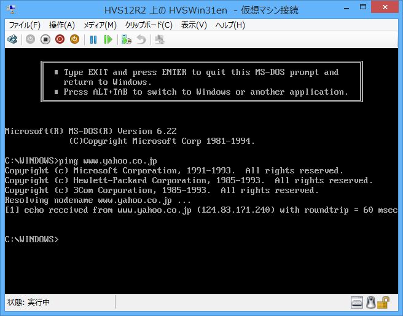This screenshot has width=403, height=316.
Task: Click the 3Com Corporation copyright line
Action: click(162, 191)
